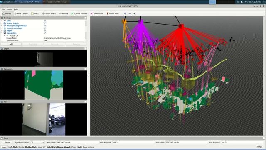
Task: Close the Semantics panel via corner button
Action: point(86,69)
